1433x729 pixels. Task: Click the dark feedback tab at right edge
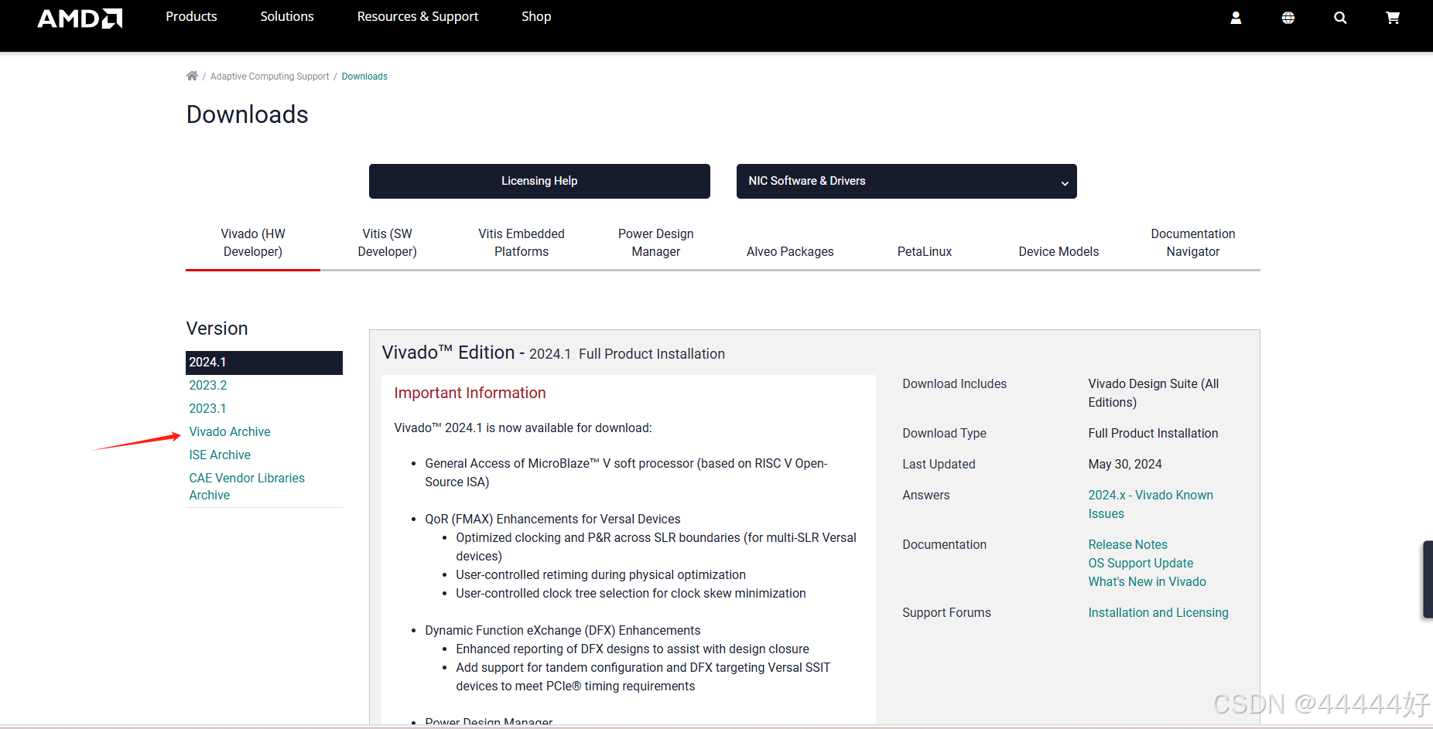click(x=1428, y=580)
